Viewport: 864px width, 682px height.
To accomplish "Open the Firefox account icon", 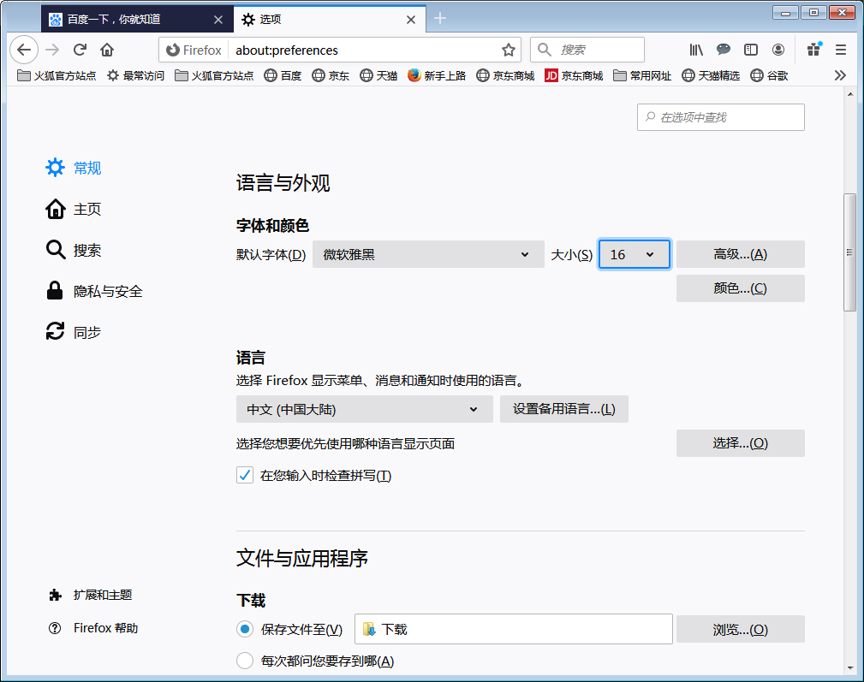I will [778, 50].
